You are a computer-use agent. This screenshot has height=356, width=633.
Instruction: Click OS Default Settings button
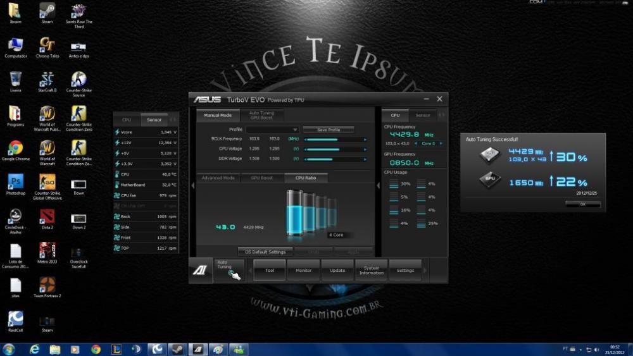[265, 252]
